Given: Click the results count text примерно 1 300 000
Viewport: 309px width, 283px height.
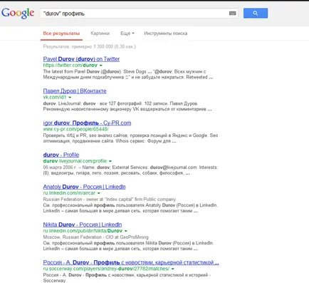Looking at the screenshot, I should tap(89, 46).
